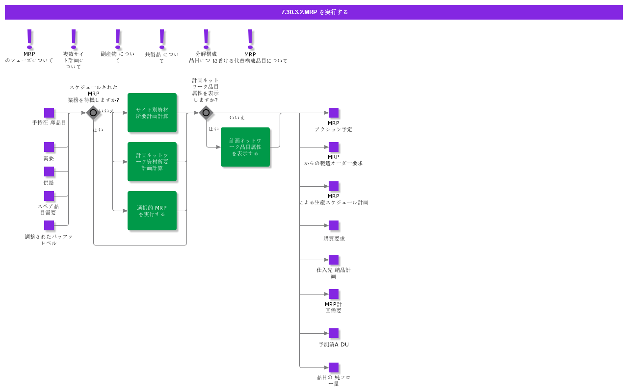Click the スケジュールされた MRP decision diamond
This screenshot has width=628, height=392.
tap(93, 113)
